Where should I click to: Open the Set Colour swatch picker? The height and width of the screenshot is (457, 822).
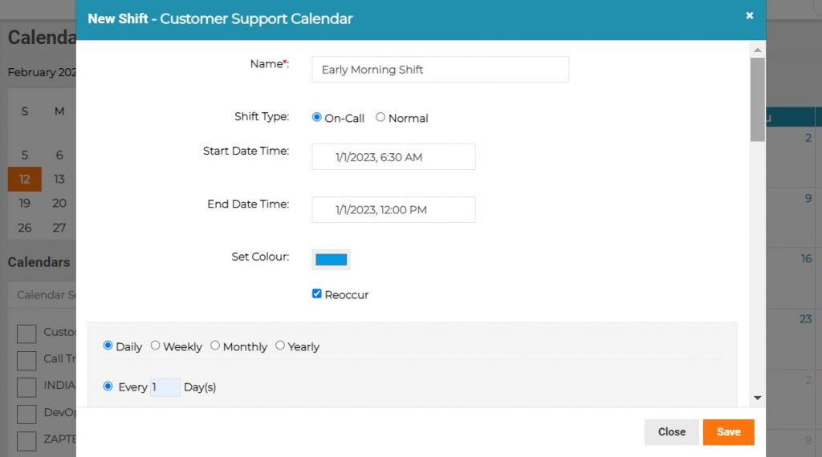click(331, 260)
